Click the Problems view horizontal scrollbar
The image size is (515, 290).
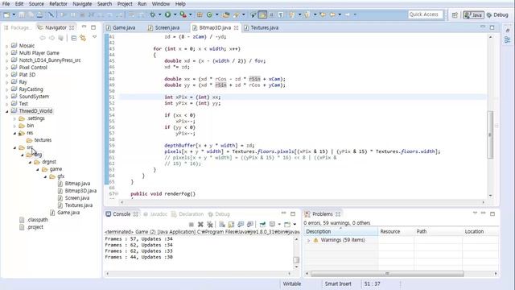[387, 274]
